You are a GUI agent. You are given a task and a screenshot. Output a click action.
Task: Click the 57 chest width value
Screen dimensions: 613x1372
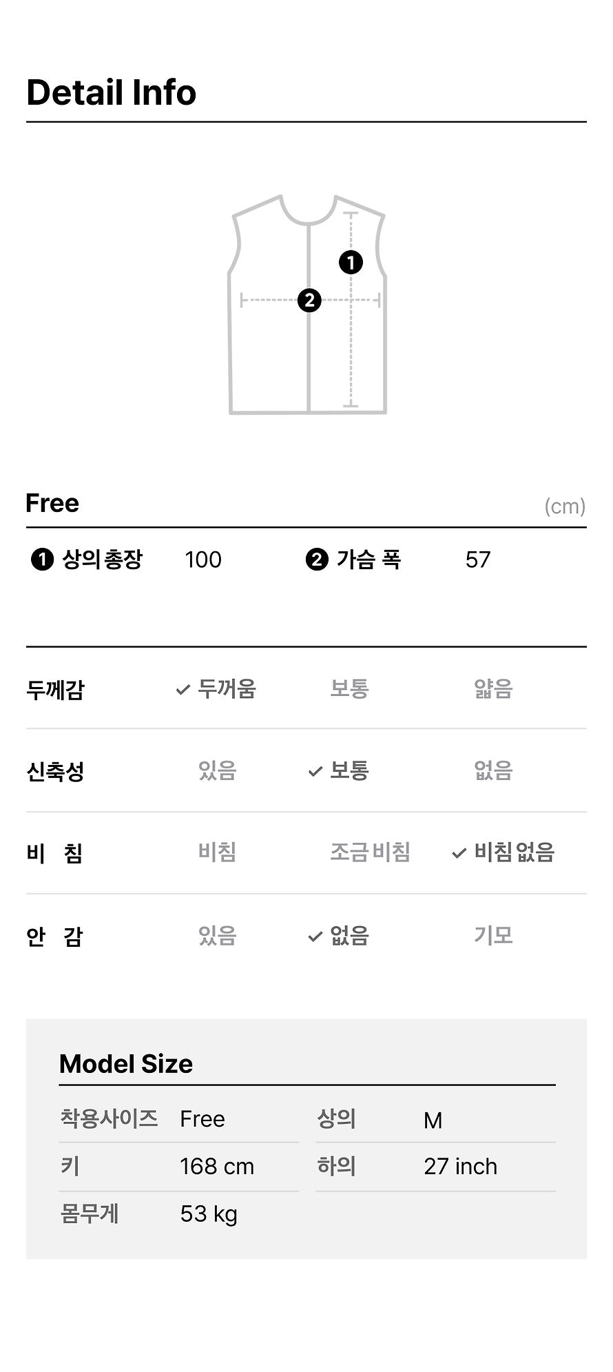click(477, 560)
